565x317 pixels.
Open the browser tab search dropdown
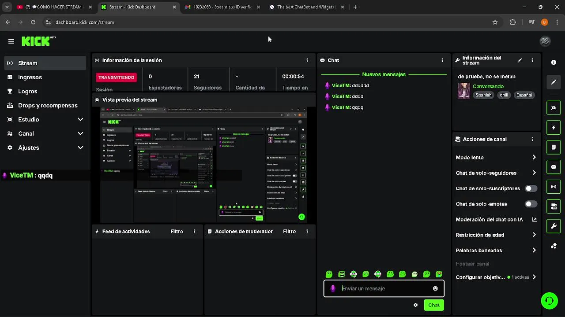[7, 7]
